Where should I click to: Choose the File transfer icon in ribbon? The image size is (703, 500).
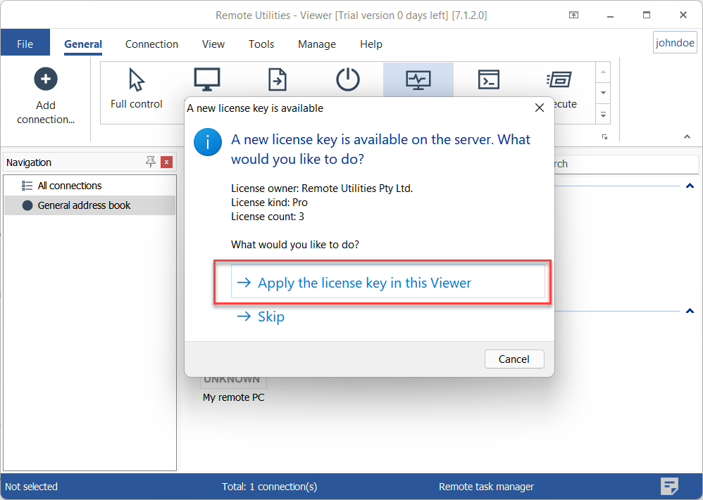click(x=278, y=79)
